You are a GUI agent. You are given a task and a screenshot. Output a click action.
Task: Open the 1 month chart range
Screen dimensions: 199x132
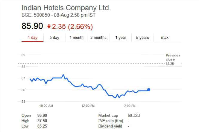tap(76, 38)
